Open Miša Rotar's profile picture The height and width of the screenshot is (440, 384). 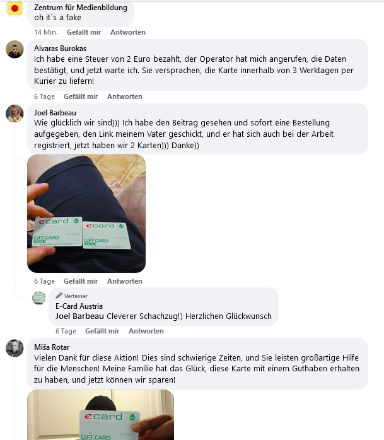(x=15, y=348)
